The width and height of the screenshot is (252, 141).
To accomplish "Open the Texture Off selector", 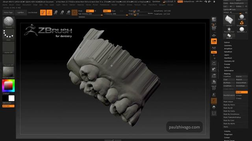I will click(9, 60).
